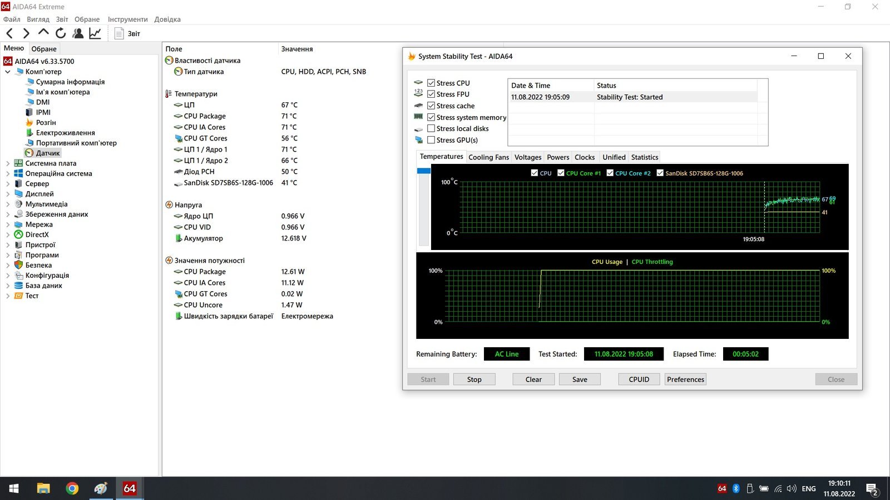Toggle the Stress system memory checkbox
The image size is (890, 500).
coord(431,117)
